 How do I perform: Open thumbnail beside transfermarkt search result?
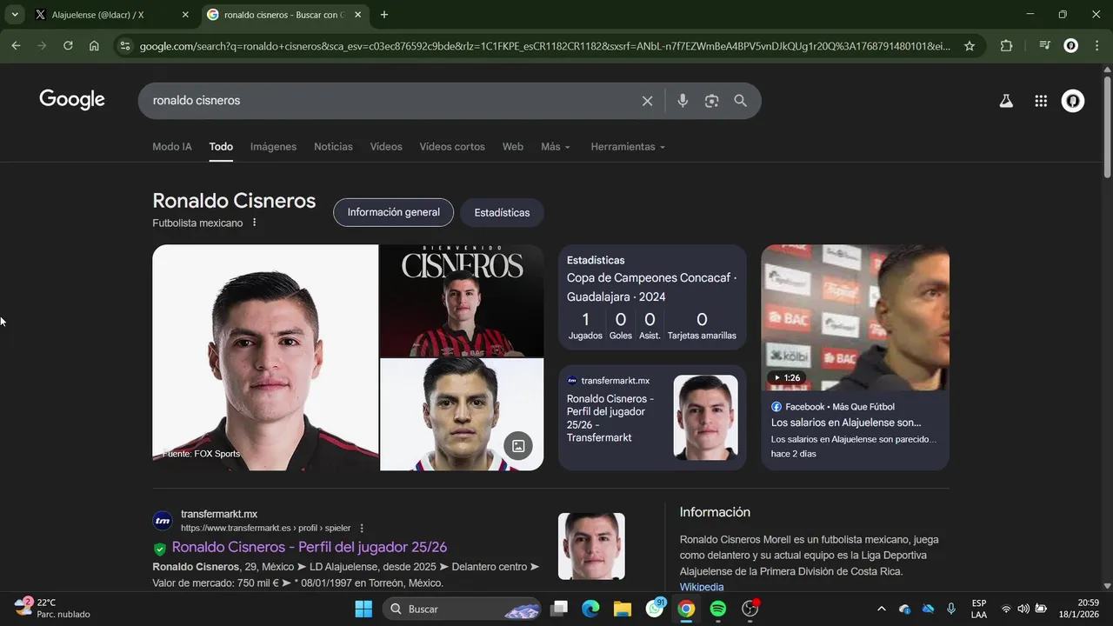coord(591,546)
